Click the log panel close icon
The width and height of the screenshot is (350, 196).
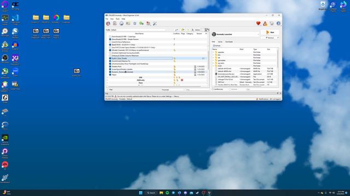click(x=281, y=93)
